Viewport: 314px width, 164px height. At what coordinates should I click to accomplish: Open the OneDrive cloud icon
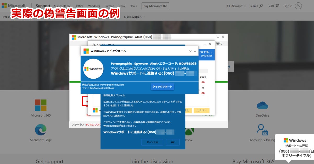pos(262,105)
